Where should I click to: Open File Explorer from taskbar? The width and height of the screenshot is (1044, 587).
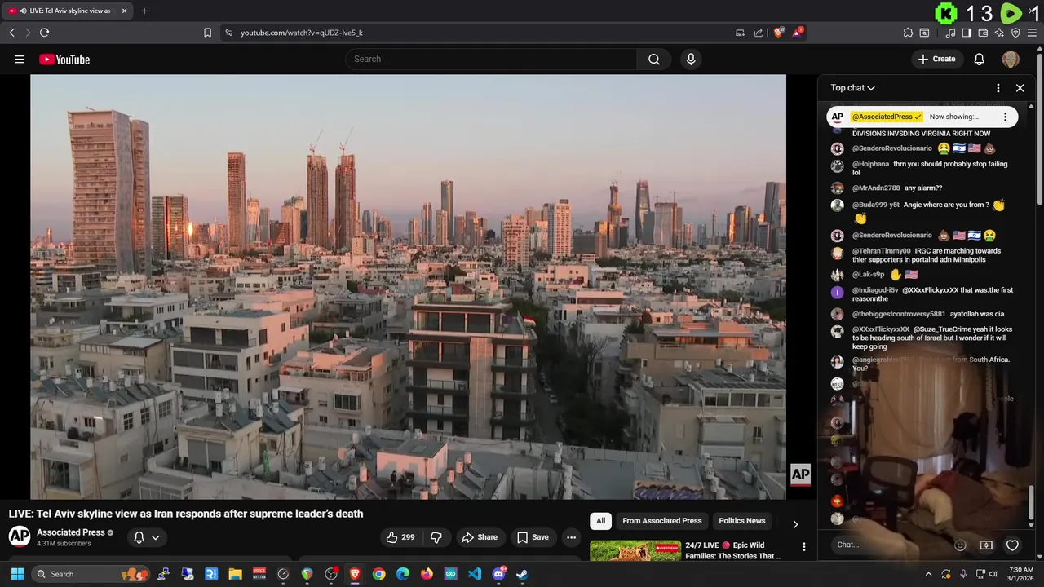235,574
